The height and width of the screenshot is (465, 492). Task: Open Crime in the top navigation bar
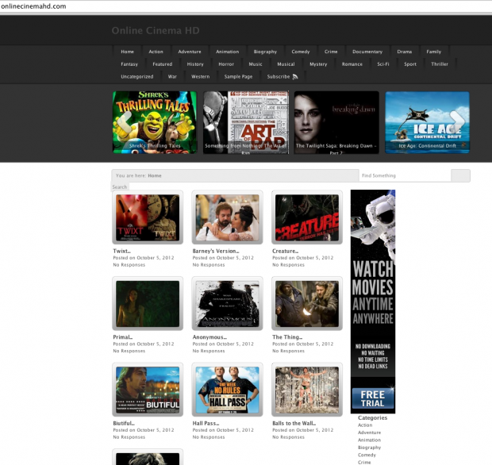[x=331, y=52]
